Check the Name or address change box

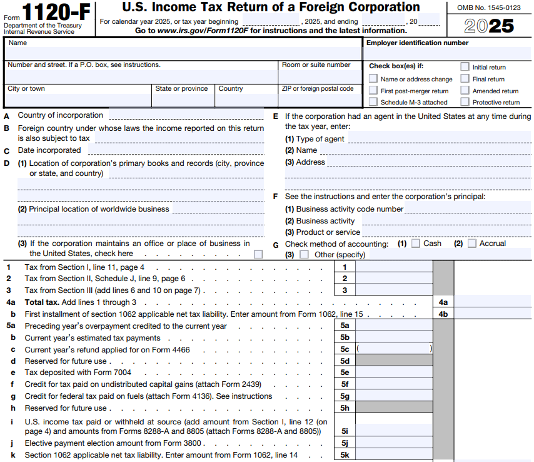click(373, 78)
